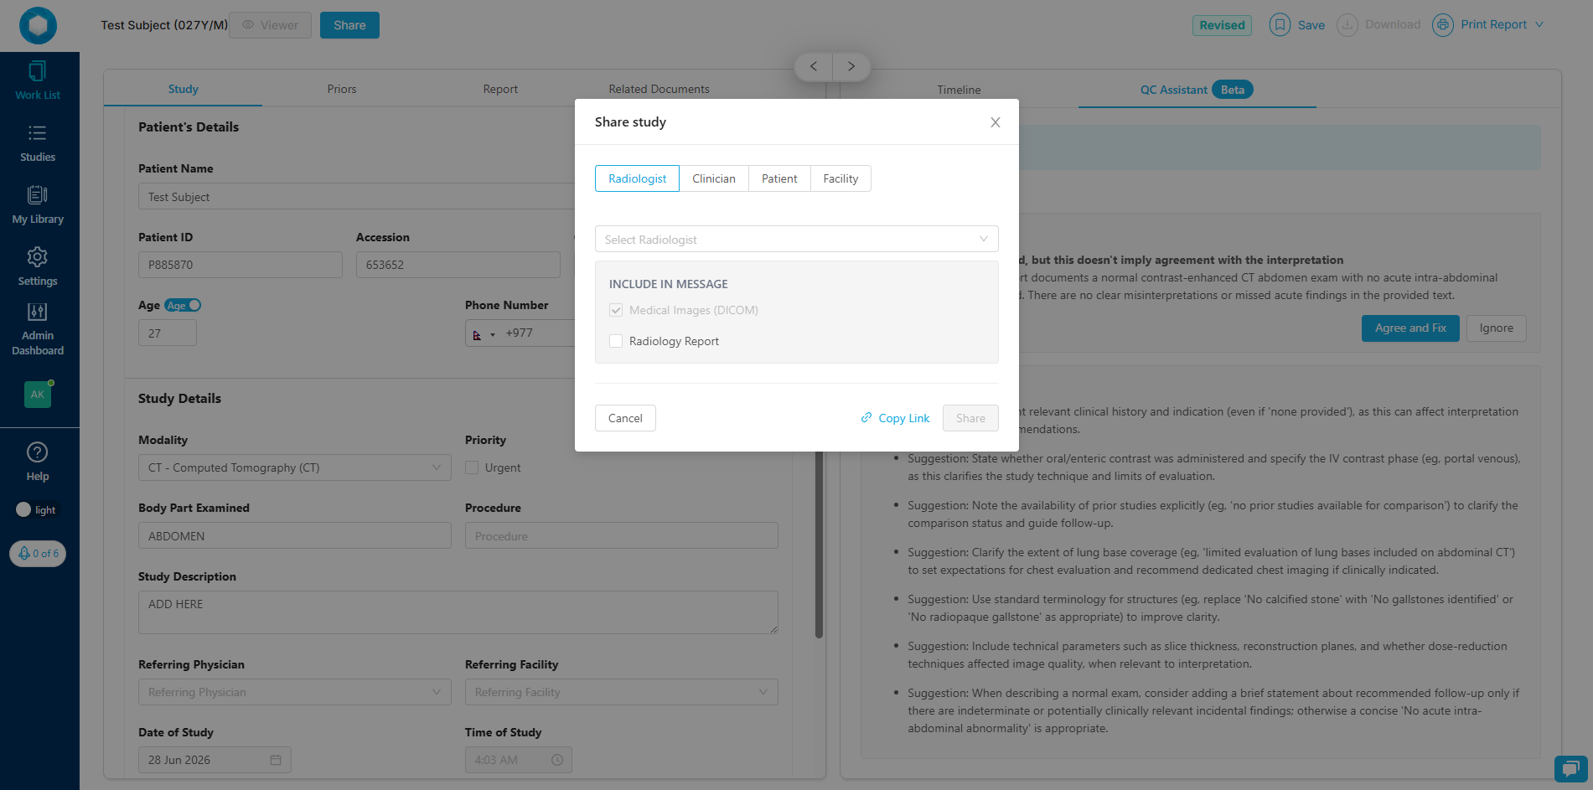Cancel the Share study dialog

[625, 418]
